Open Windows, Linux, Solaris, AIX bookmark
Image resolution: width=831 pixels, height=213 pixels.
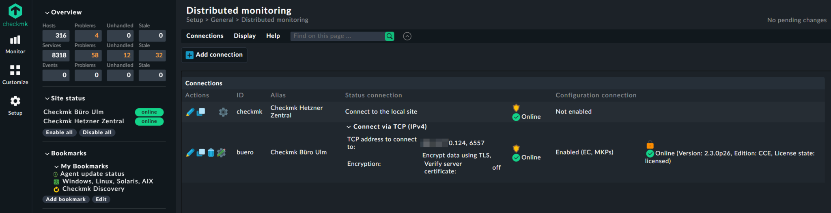[108, 181]
